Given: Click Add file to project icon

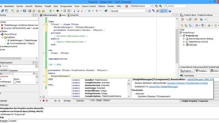Looking at the screenshot, I should [39, 11].
